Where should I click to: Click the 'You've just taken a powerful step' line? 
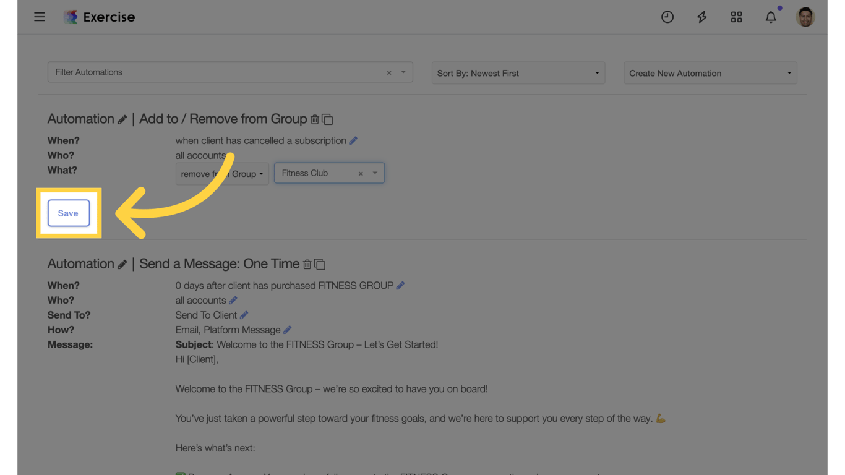pyautogui.click(x=421, y=419)
